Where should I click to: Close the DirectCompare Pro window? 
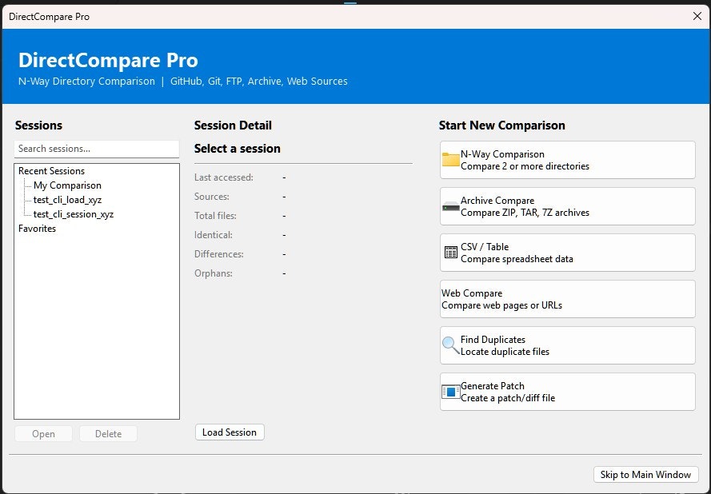[697, 16]
